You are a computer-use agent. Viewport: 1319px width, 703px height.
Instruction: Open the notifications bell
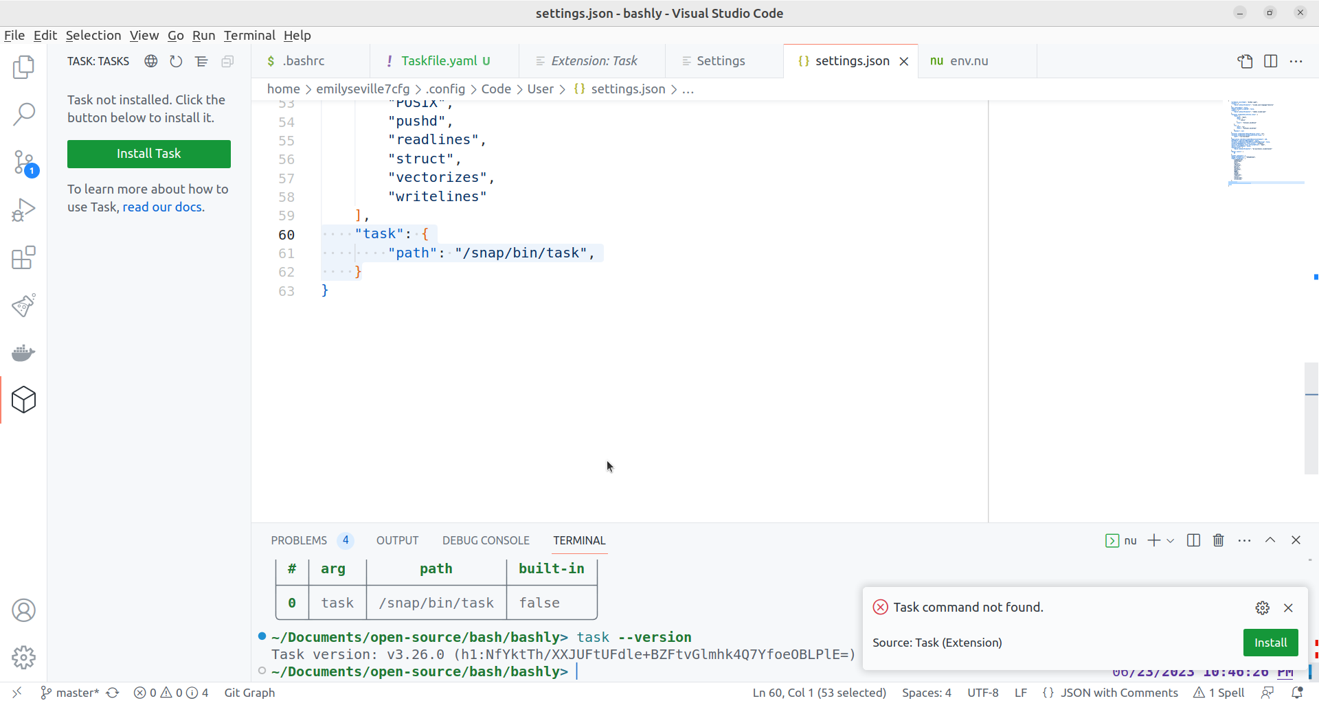[x=1297, y=693]
